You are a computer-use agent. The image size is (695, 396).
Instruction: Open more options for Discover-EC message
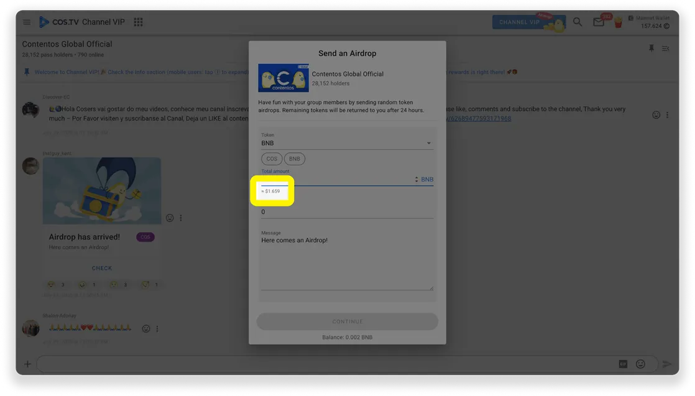667,115
